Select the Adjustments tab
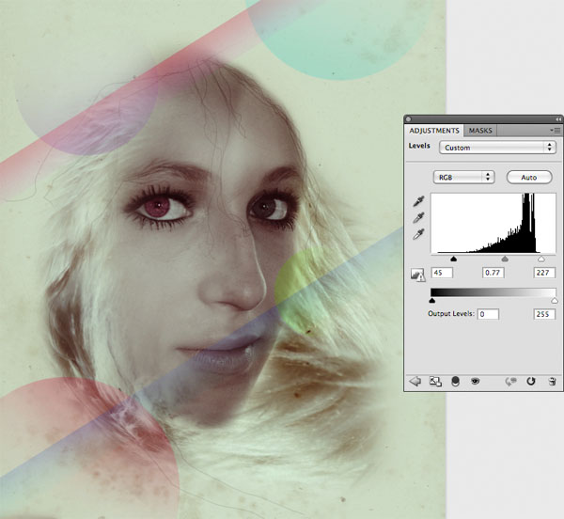This screenshot has width=564, height=519. coord(434,131)
